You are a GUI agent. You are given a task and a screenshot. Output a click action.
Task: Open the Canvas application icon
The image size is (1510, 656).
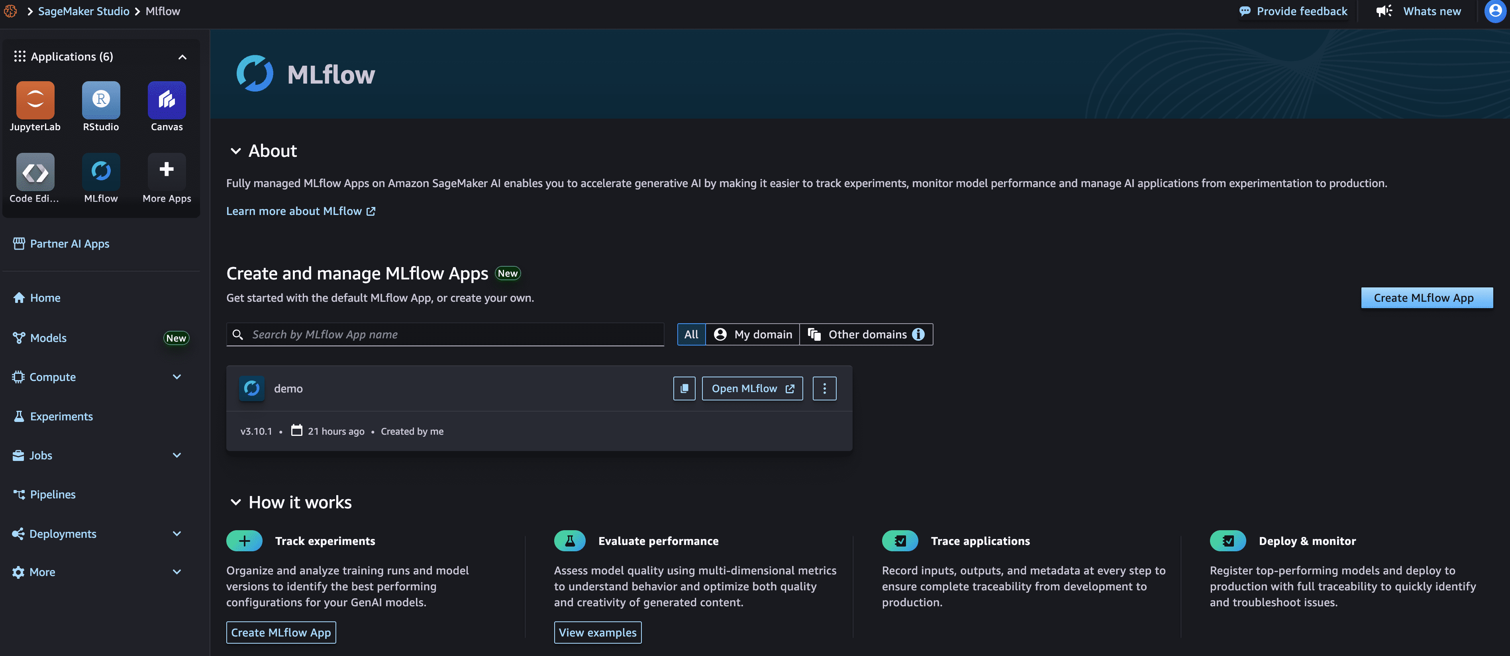tap(167, 100)
